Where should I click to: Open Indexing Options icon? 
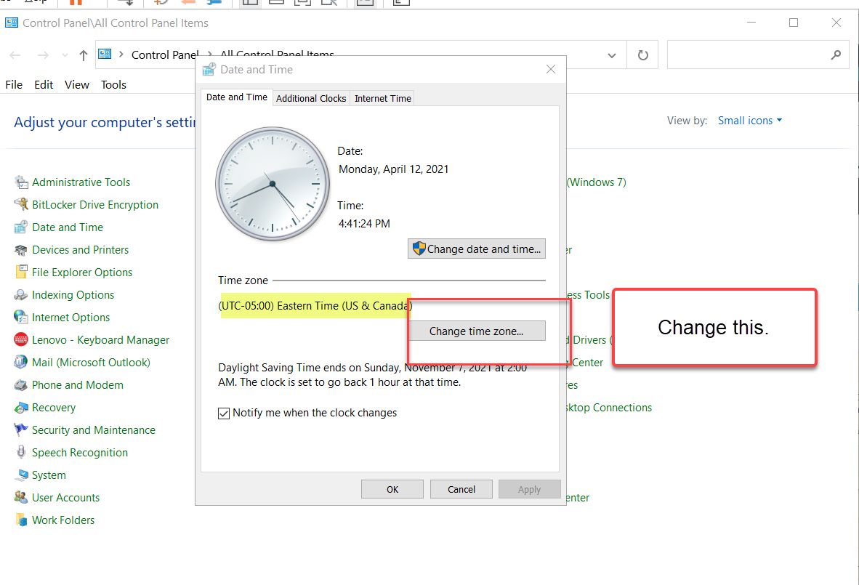21,295
